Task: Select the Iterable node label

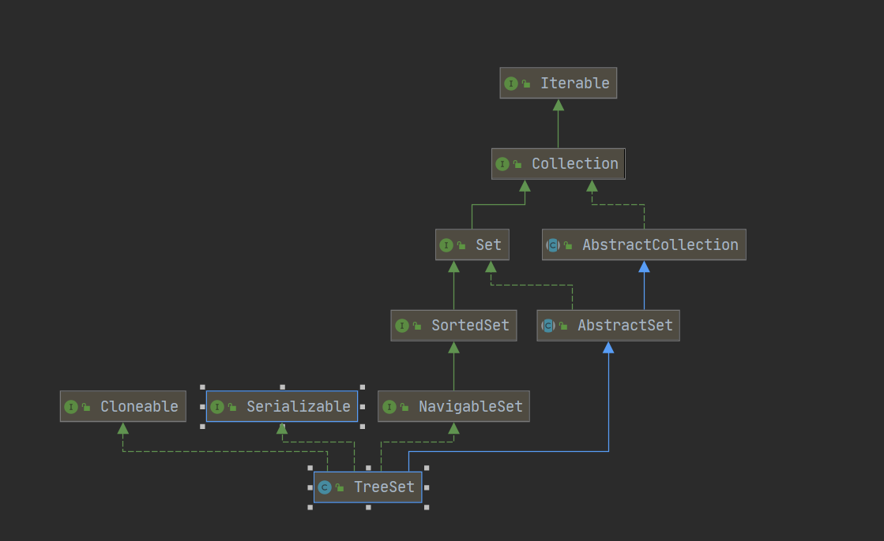Action: (574, 84)
